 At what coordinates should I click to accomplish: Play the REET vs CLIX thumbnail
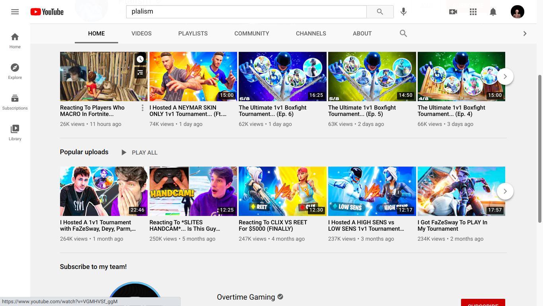coord(282,191)
